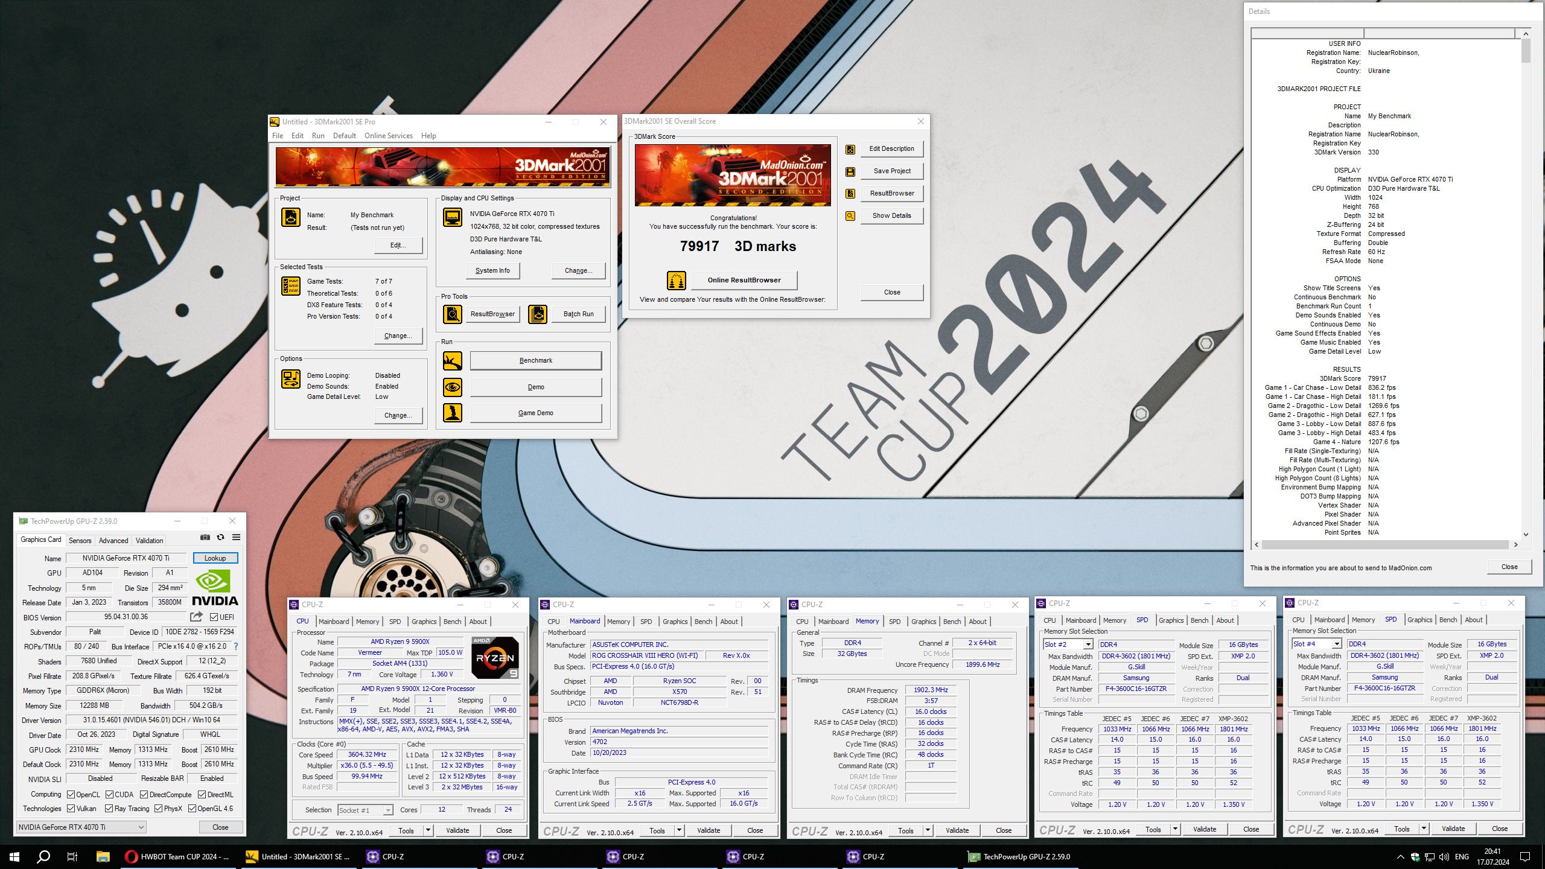The image size is (1545, 869).
Task: Toggle the CUDA checkbox in GPU-Z
Action: point(110,794)
